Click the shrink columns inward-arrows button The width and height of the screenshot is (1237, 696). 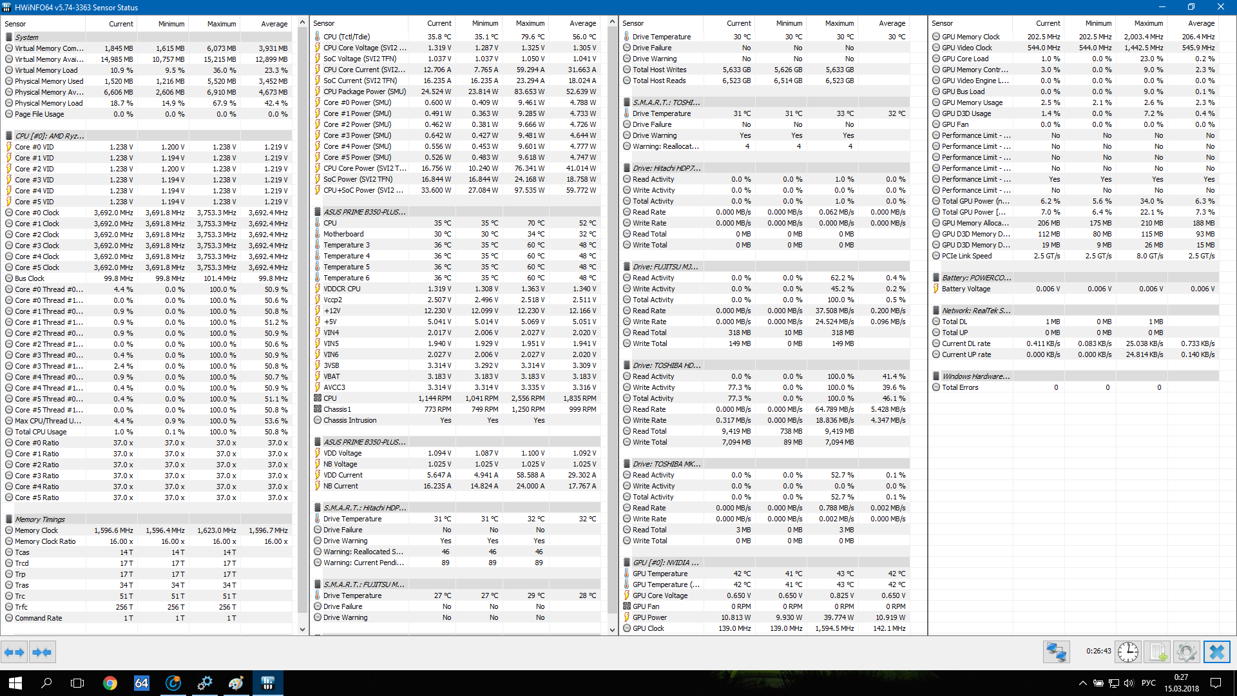click(42, 652)
